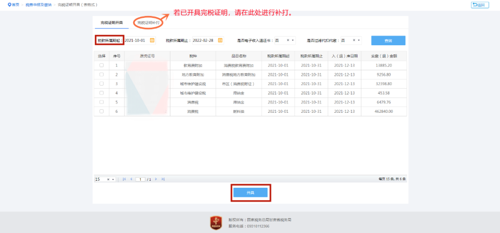Click 消费税地方教育附加 item name cell
The height and width of the screenshot is (233, 500).
239,74
